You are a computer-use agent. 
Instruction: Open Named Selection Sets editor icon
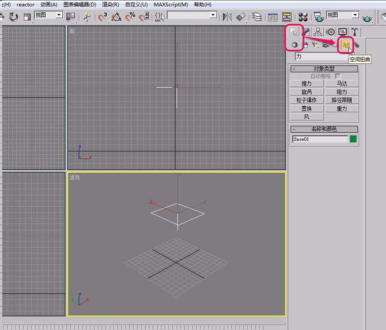[160, 17]
